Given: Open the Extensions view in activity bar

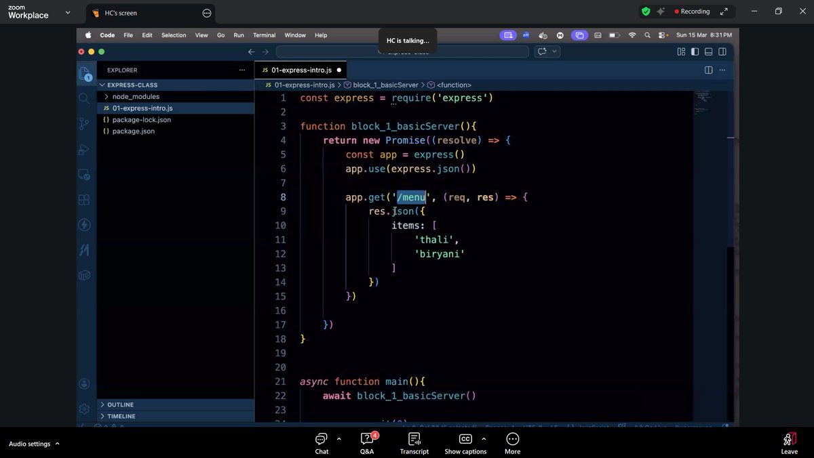Looking at the screenshot, I should pos(84,200).
